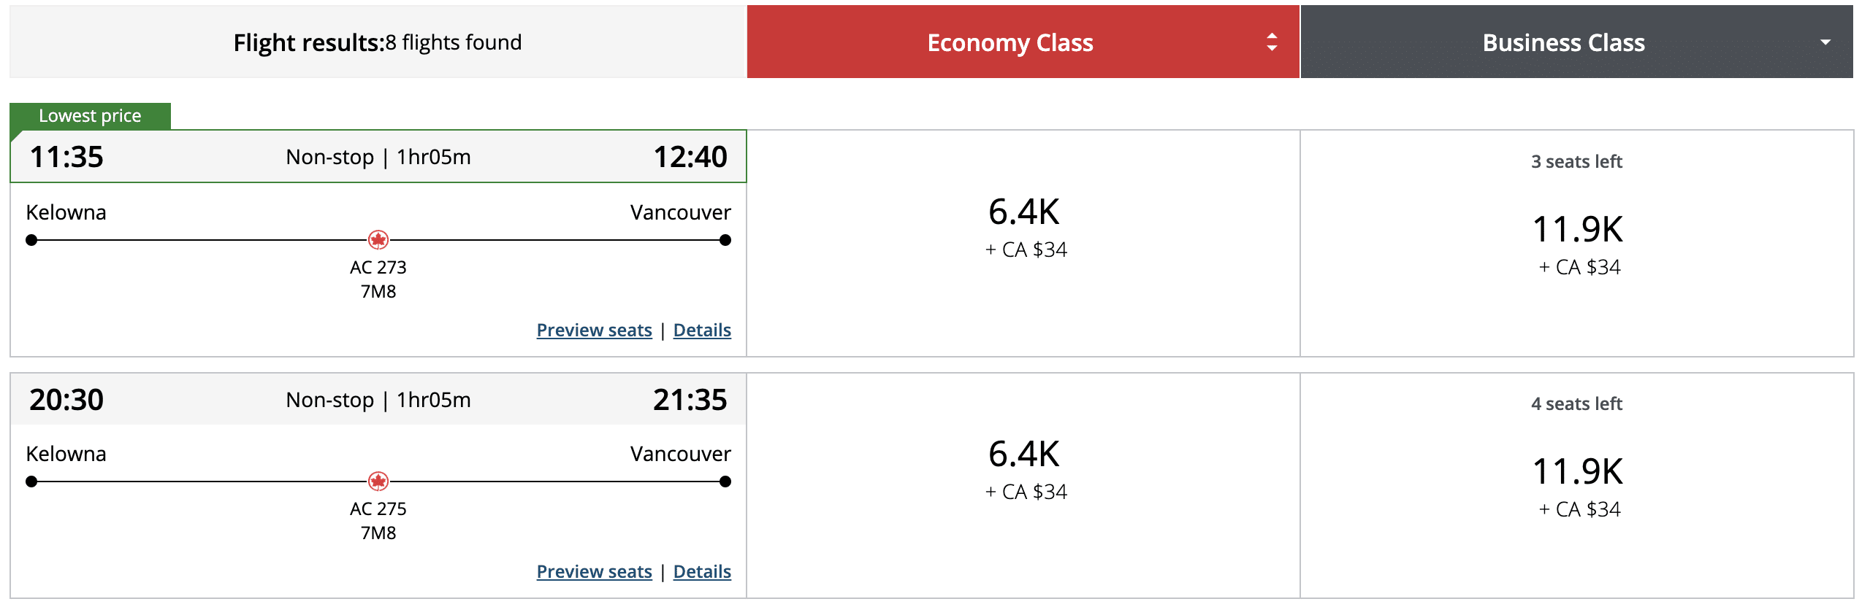
Task: Click the Air Canada logo on the AC 275 route
Action: 378,481
